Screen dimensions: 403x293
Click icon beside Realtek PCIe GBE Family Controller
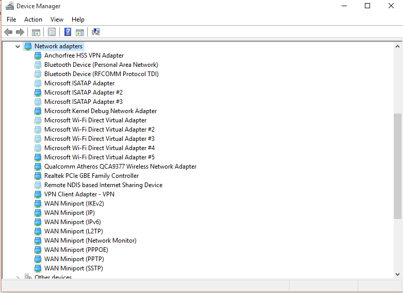(38, 176)
